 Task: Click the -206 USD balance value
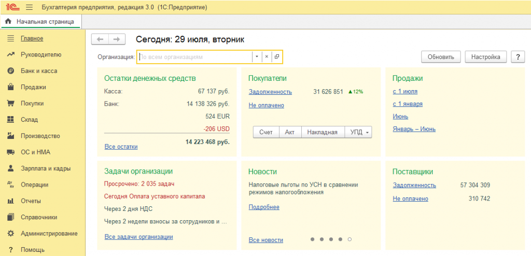pos(217,129)
